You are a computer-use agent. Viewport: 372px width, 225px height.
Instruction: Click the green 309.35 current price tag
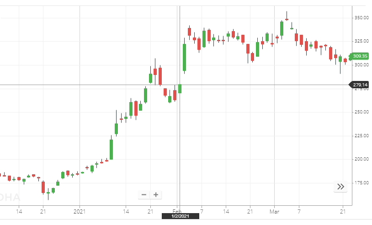coord(360,56)
